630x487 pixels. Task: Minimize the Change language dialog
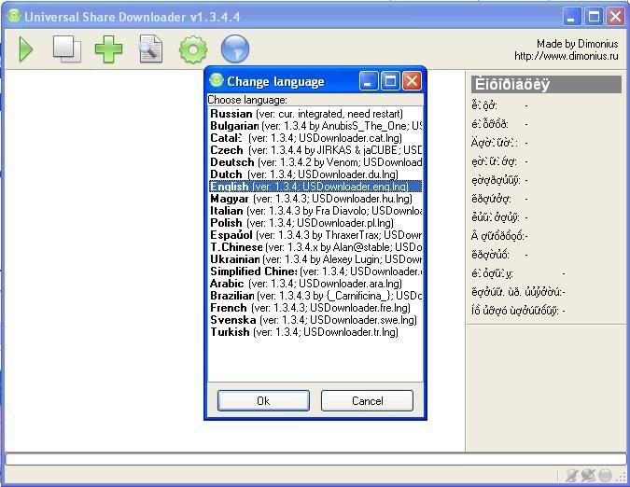(369, 81)
